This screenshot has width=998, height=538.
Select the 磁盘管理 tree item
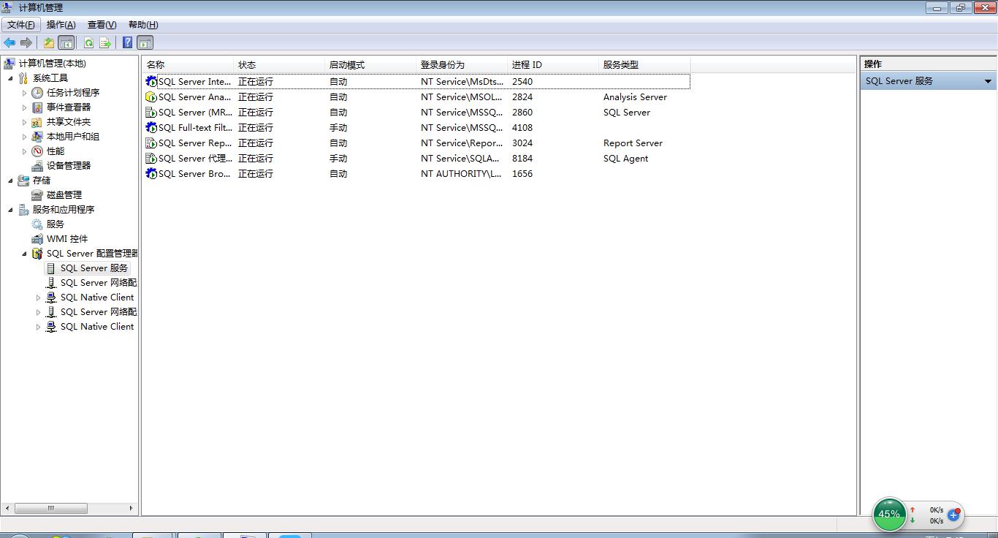64,195
